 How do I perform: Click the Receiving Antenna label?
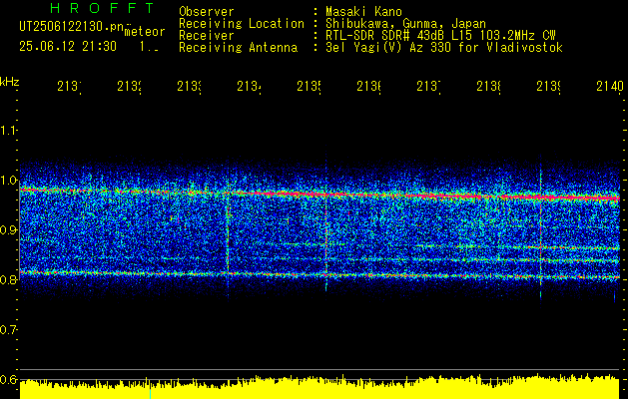point(238,48)
